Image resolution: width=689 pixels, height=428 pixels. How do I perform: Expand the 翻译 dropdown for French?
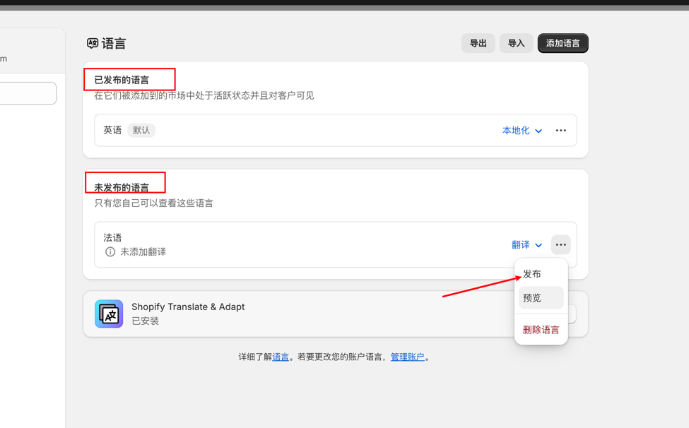coord(527,244)
